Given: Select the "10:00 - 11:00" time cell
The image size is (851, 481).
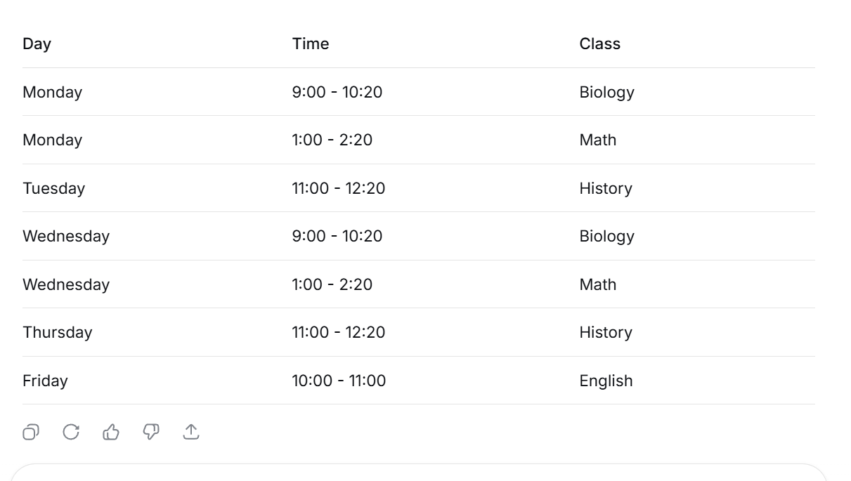Looking at the screenshot, I should pyautogui.click(x=339, y=381).
